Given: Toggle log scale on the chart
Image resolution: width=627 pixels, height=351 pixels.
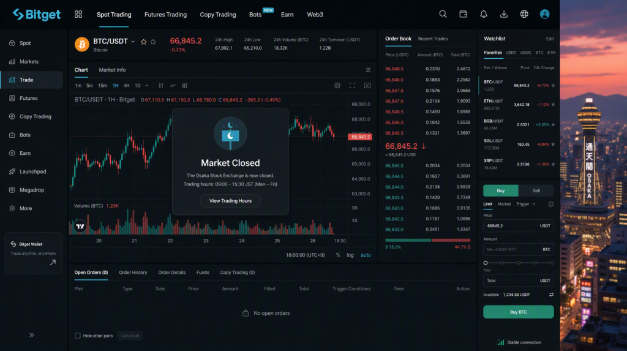Looking at the screenshot, I should pyautogui.click(x=350, y=255).
